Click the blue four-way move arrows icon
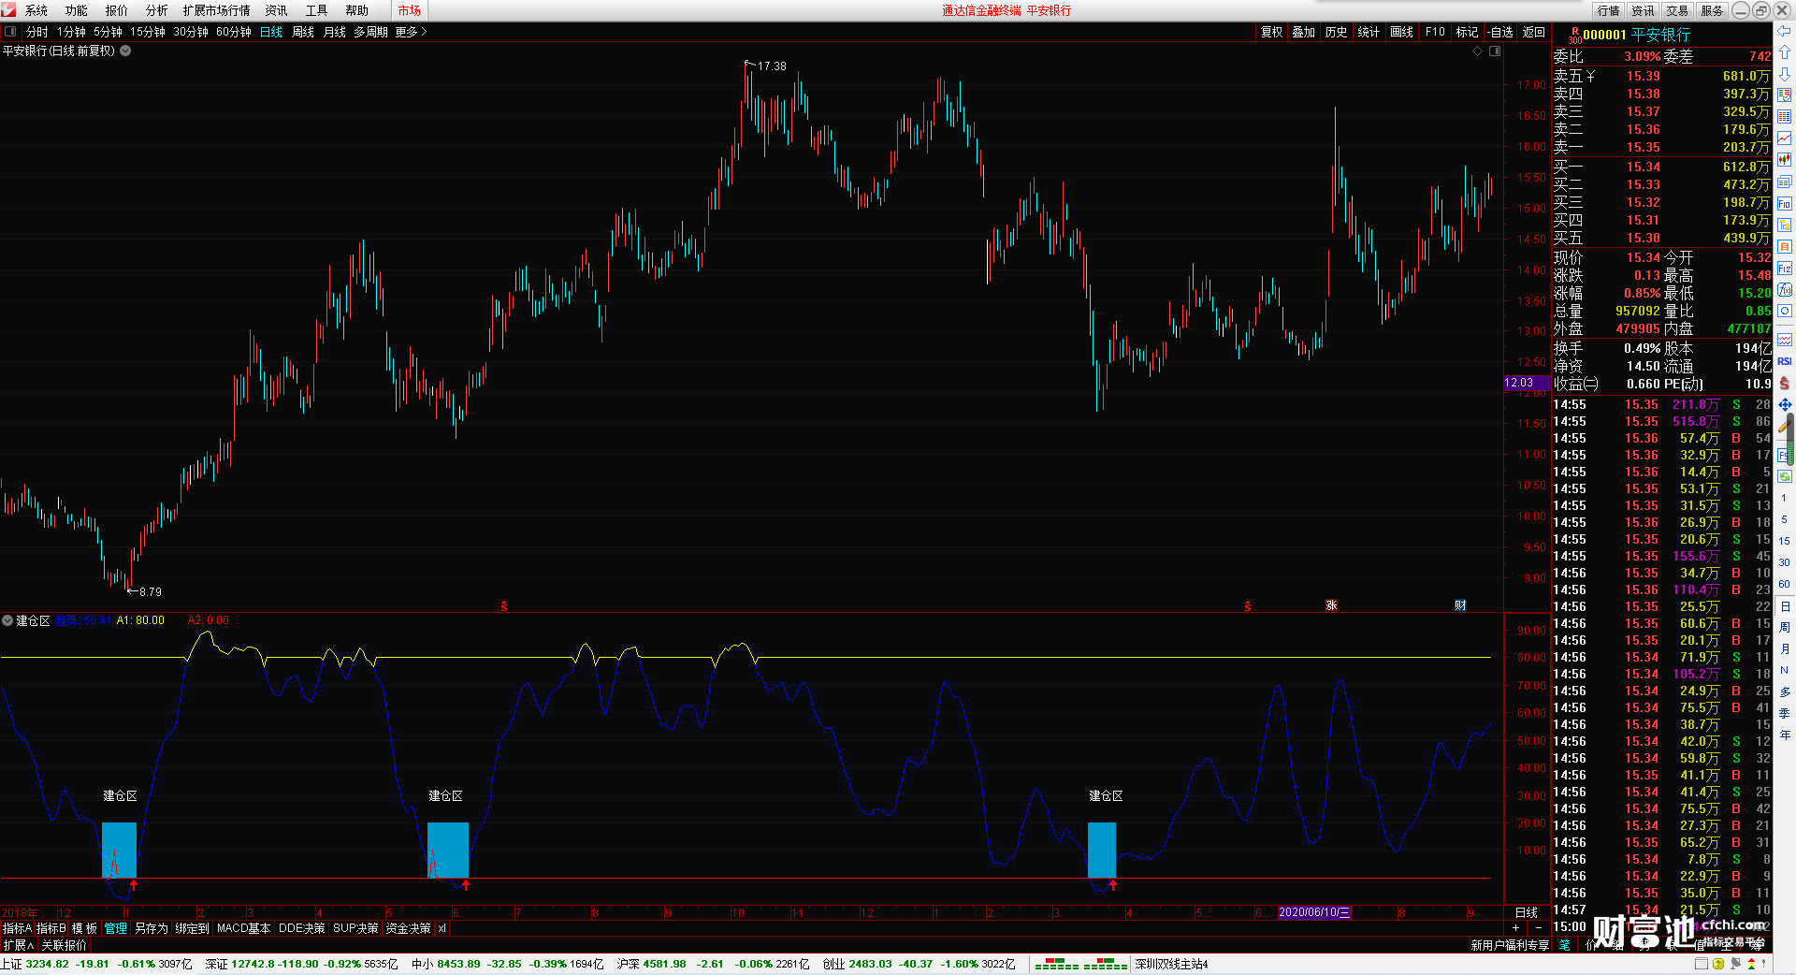The width and height of the screenshot is (1796, 975). [1785, 405]
